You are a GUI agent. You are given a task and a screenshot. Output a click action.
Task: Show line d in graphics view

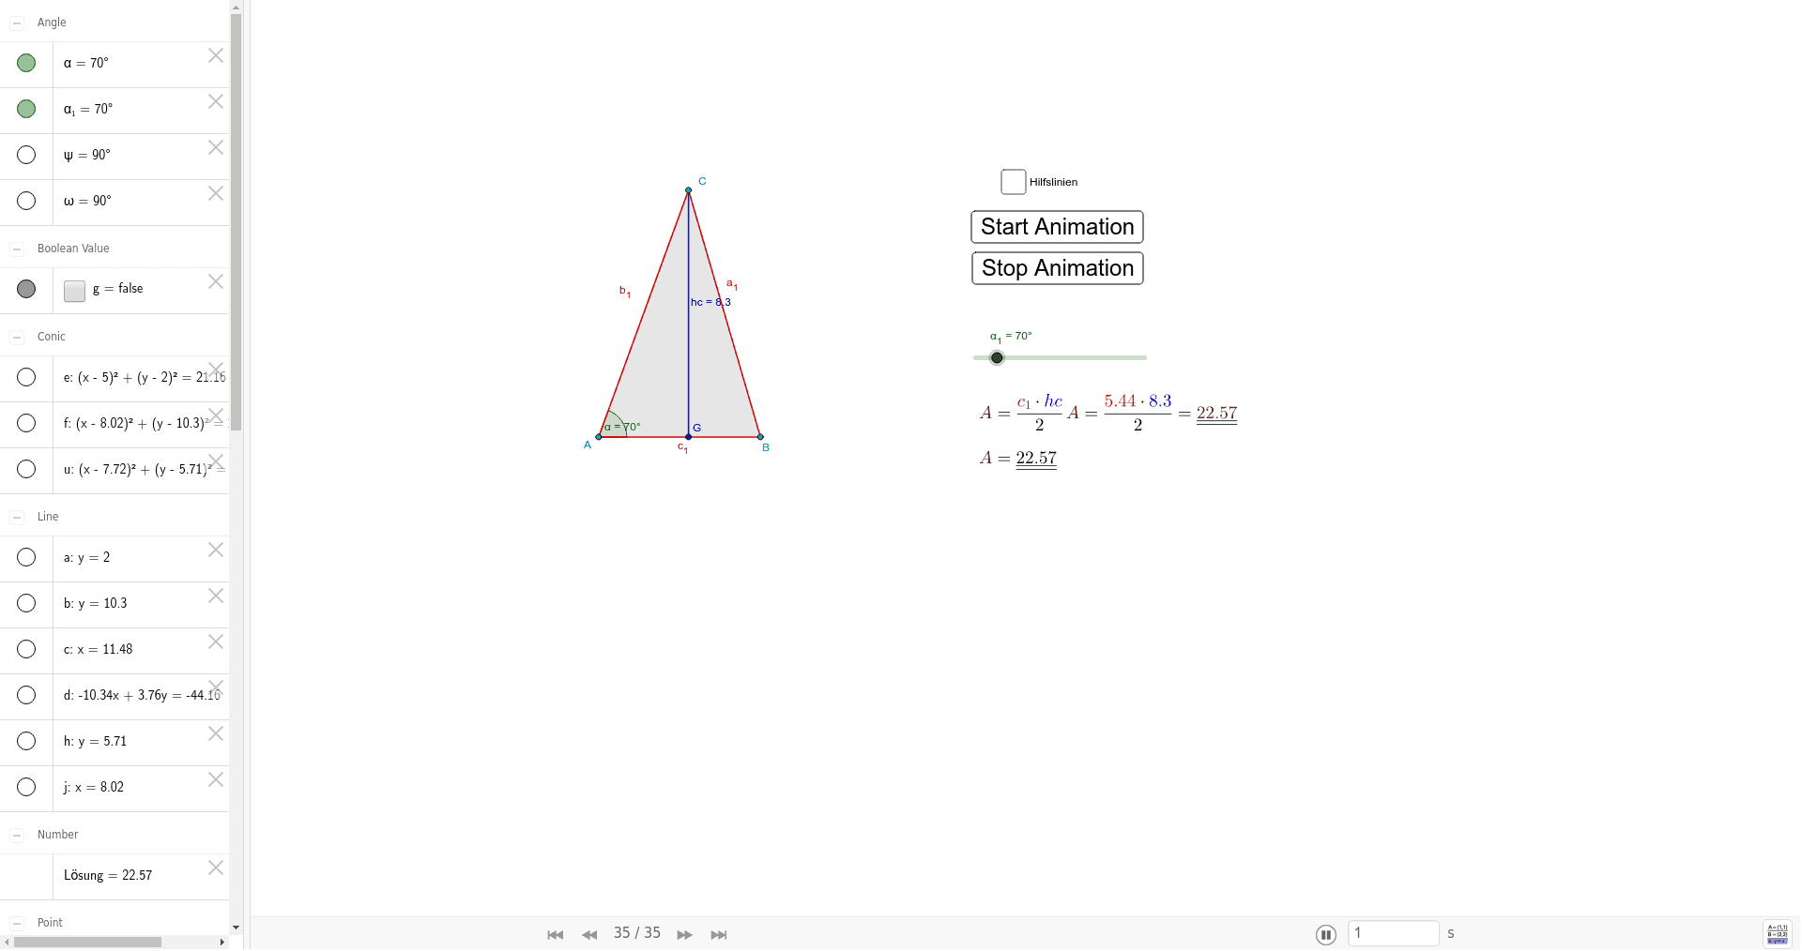tap(26, 695)
